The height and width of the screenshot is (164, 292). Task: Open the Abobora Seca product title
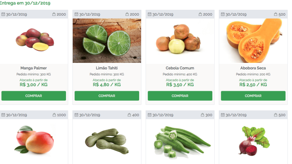click(253, 68)
